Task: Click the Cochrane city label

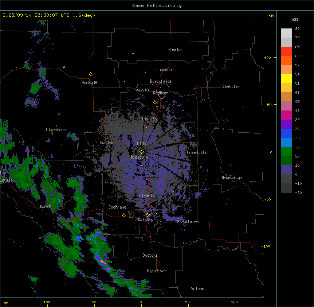Action: click(x=117, y=207)
